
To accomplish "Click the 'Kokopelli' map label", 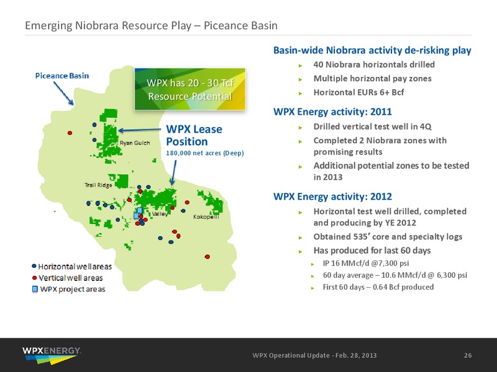I will pos(206,216).
